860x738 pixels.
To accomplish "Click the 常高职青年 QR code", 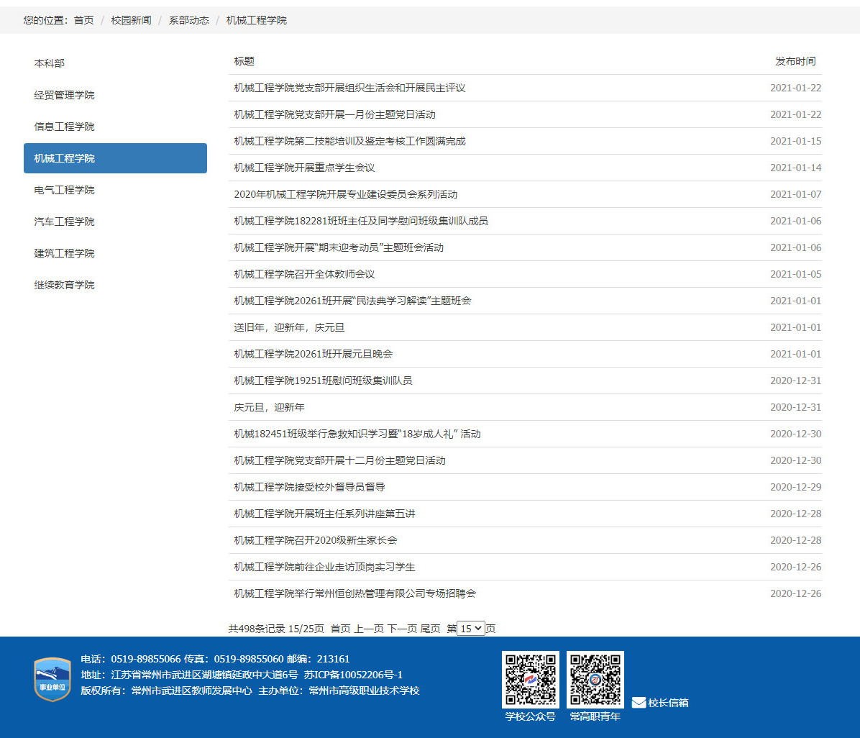I will pos(595,680).
